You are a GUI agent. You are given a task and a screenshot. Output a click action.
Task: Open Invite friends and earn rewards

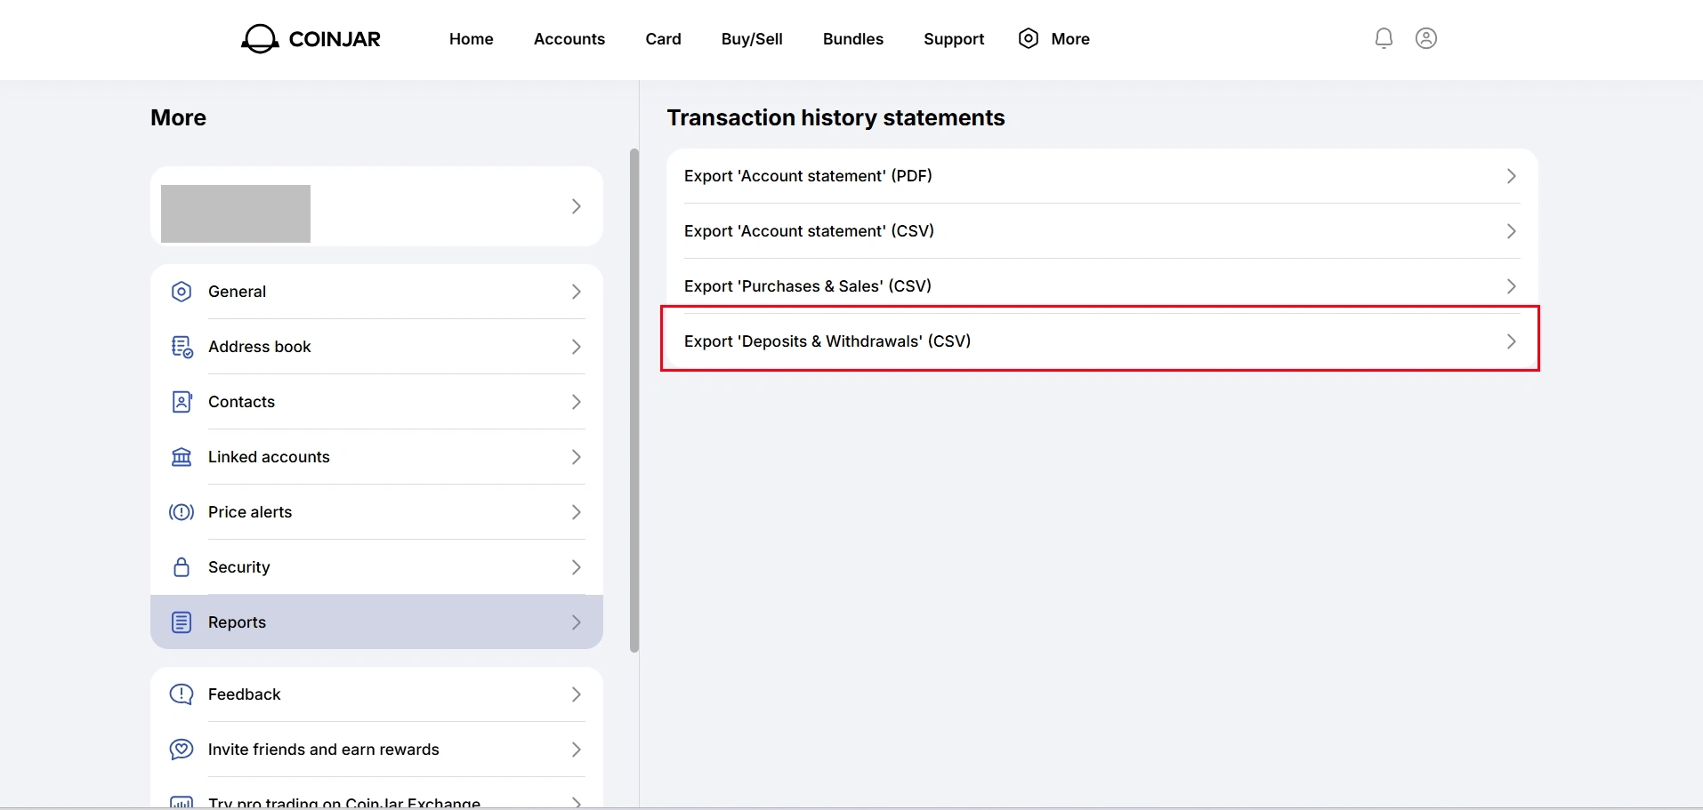pyautogui.click(x=324, y=750)
